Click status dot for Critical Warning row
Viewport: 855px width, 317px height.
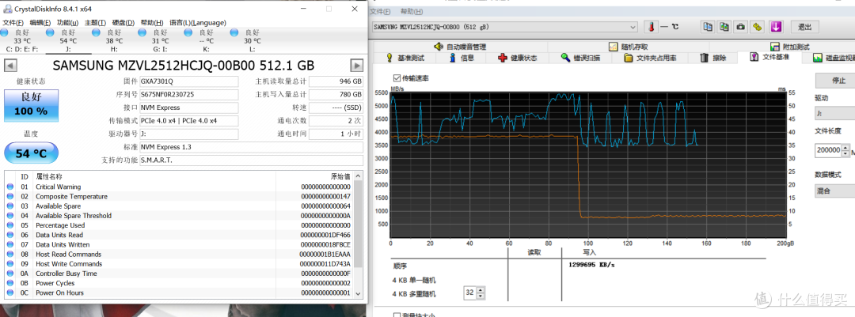(x=9, y=187)
